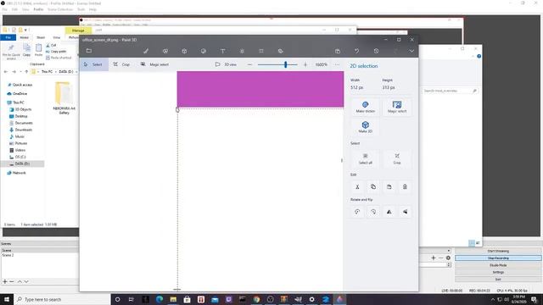Click Make sticker in the 2D selection panel

point(366,107)
